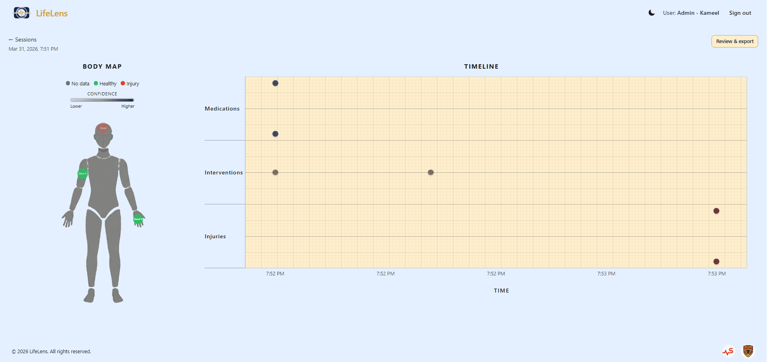Click the CONFIDENCE label
The height and width of the screenshot is (362, 767).
coord(102,94)
